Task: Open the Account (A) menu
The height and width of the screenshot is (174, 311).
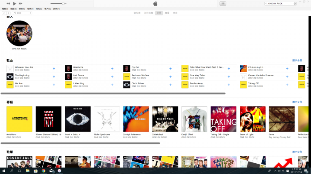Action: [x=48, y=9]
